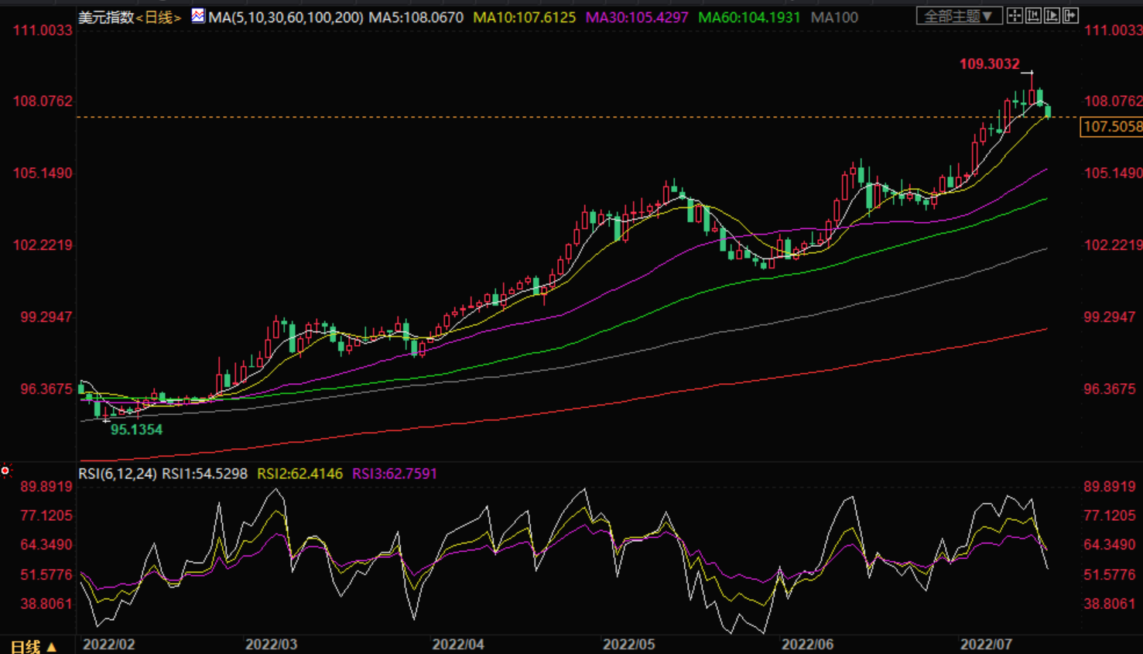Screen dimensions: 1143x654
Task: Select the RSI(6,12,24) indicator label
Action: click(118, 474)
